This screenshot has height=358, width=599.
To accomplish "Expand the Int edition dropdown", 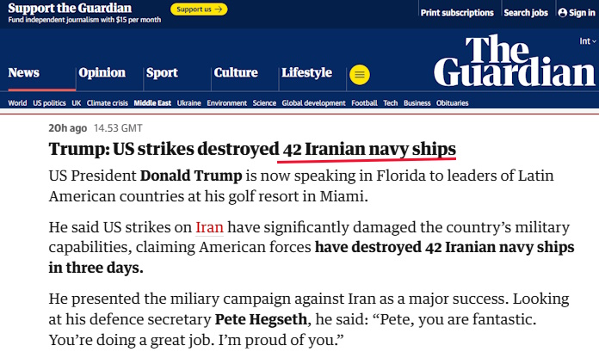I will click(x=586, y=41).
